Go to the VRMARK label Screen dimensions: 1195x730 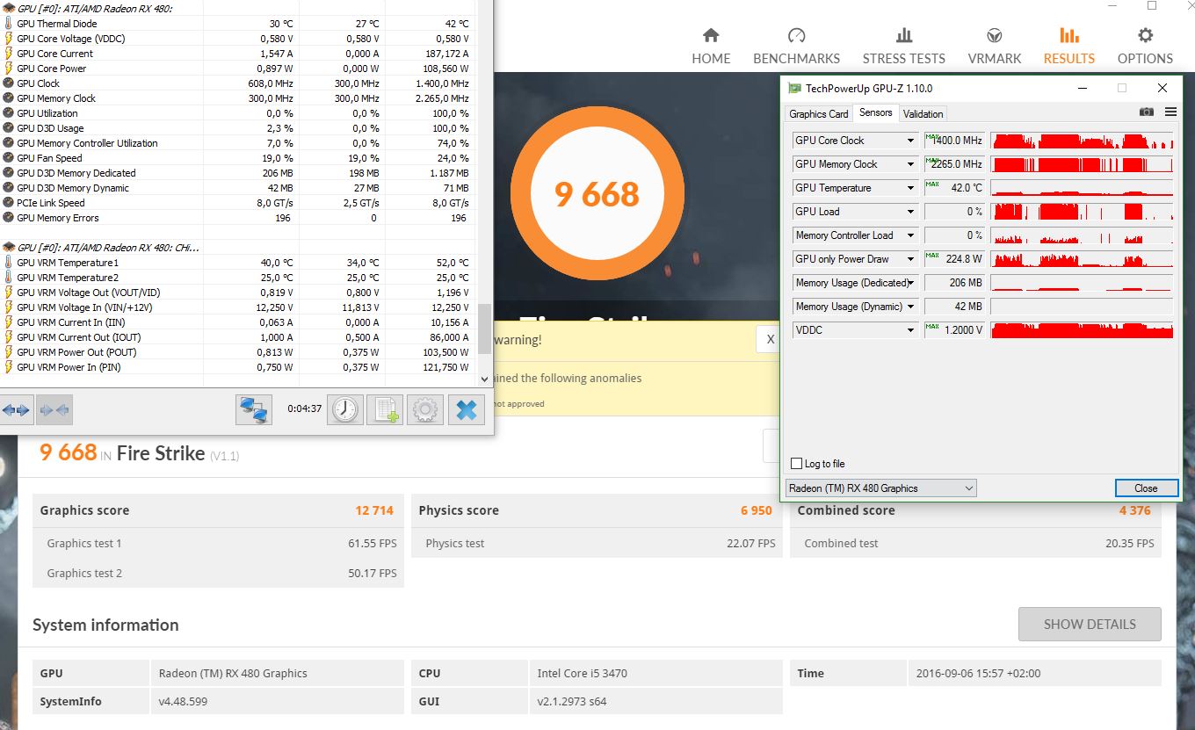995,59
